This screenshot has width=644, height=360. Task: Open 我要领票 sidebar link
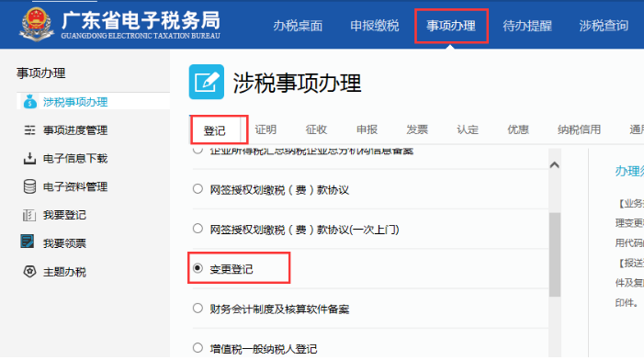pyautogui.click(x=64, y=243)
